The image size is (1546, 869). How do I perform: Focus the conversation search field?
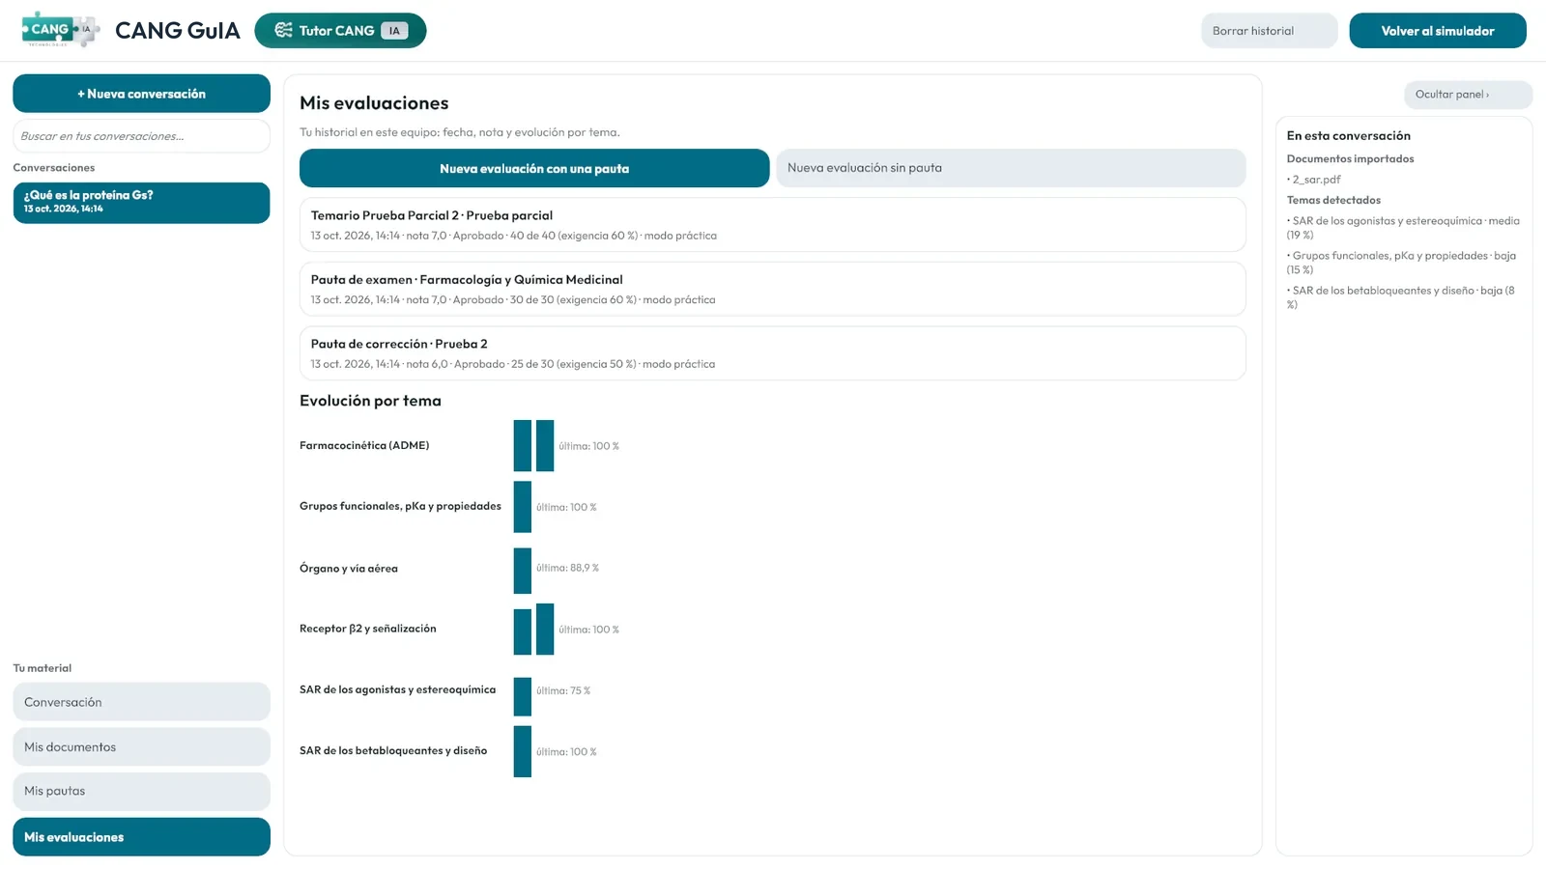pos(141,136)
